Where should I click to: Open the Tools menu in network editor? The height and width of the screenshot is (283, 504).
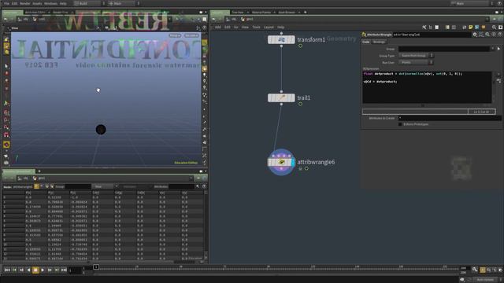pos(256,28)
